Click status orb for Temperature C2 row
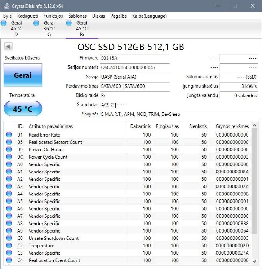 [9, 245]
